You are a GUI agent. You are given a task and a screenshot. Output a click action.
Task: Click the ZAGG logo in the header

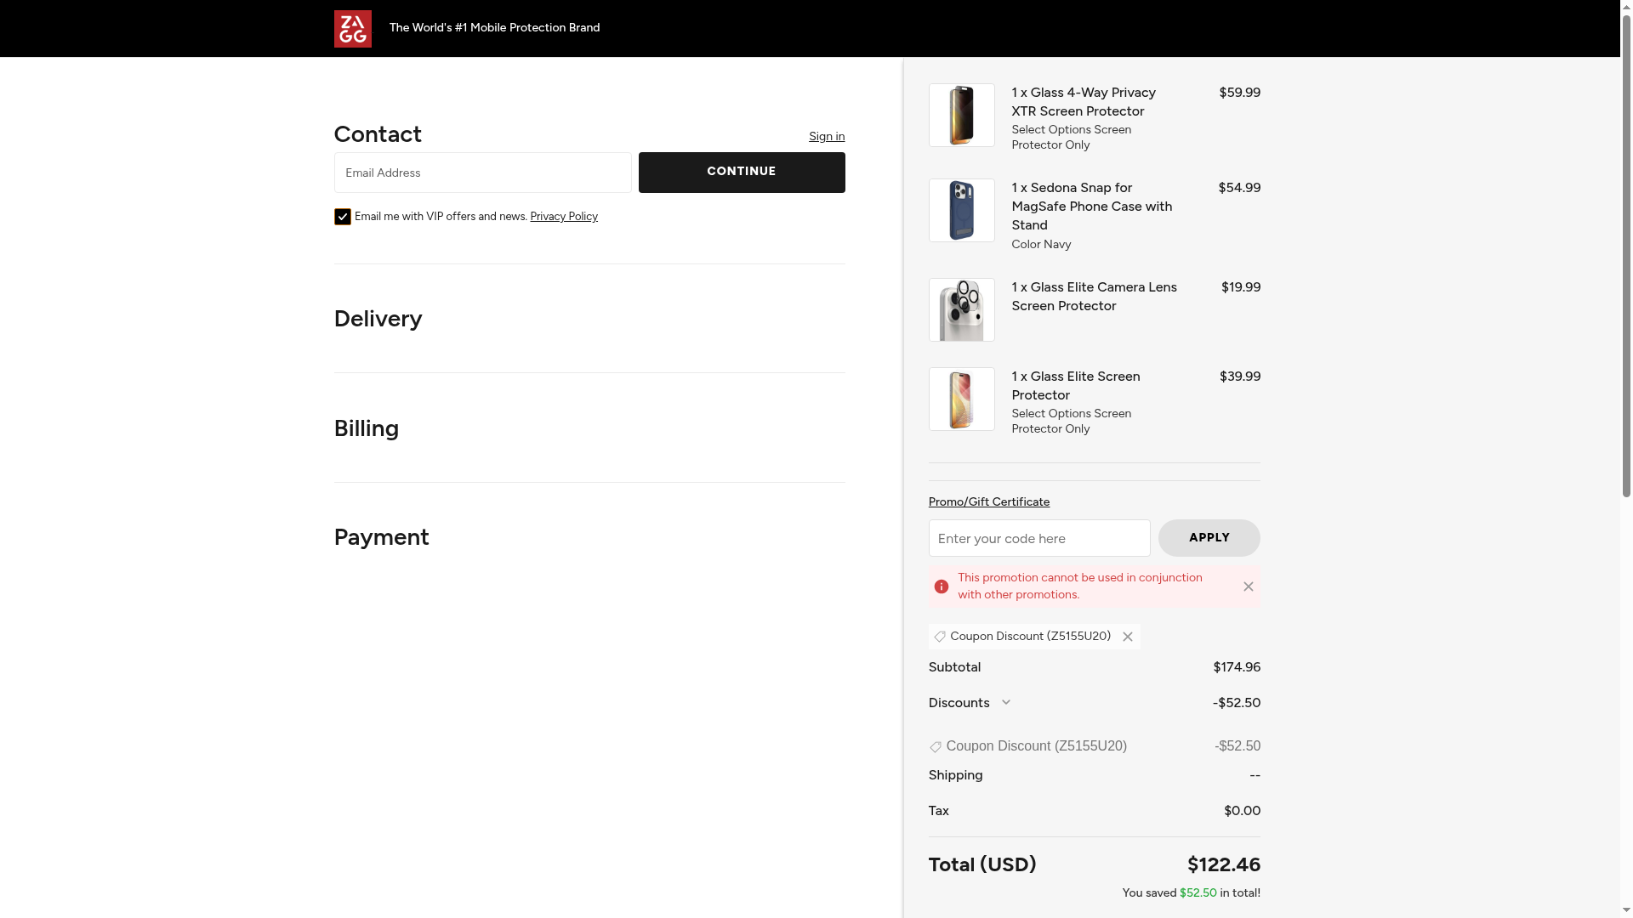point(352,29)
